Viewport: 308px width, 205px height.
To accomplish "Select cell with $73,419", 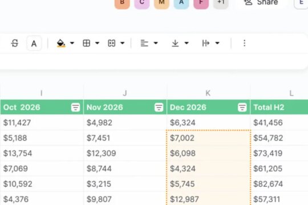I will pos(279,153).
